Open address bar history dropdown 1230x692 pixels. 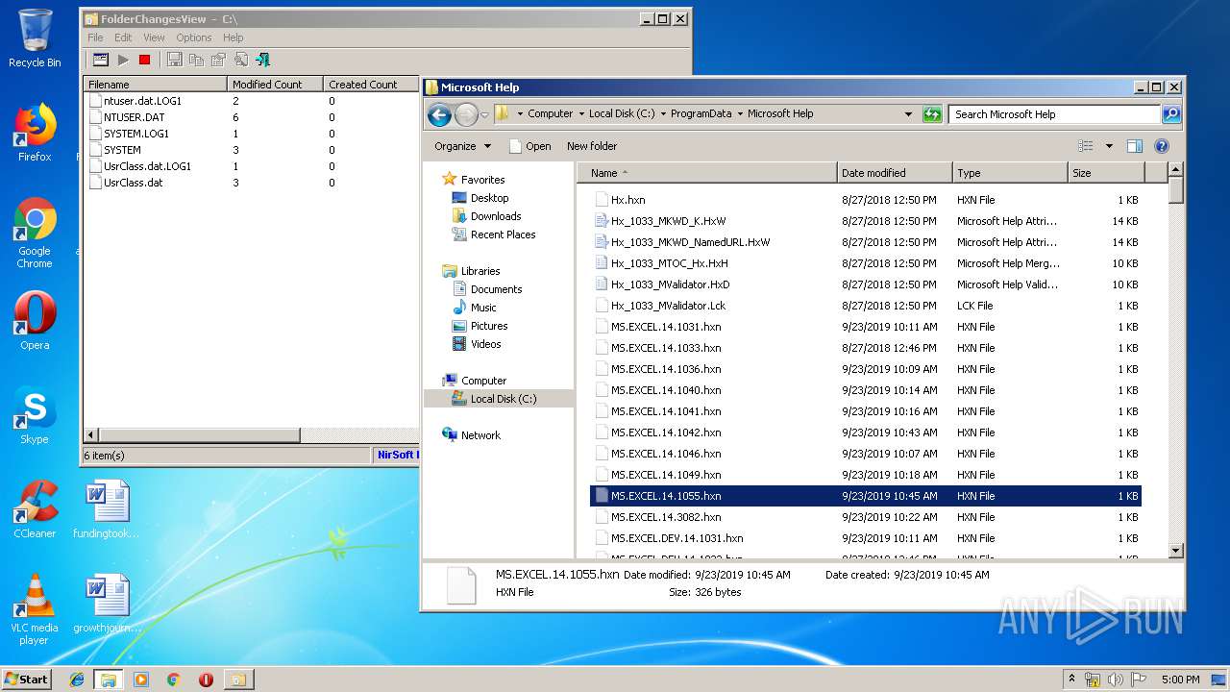click(x=908, y=113)
